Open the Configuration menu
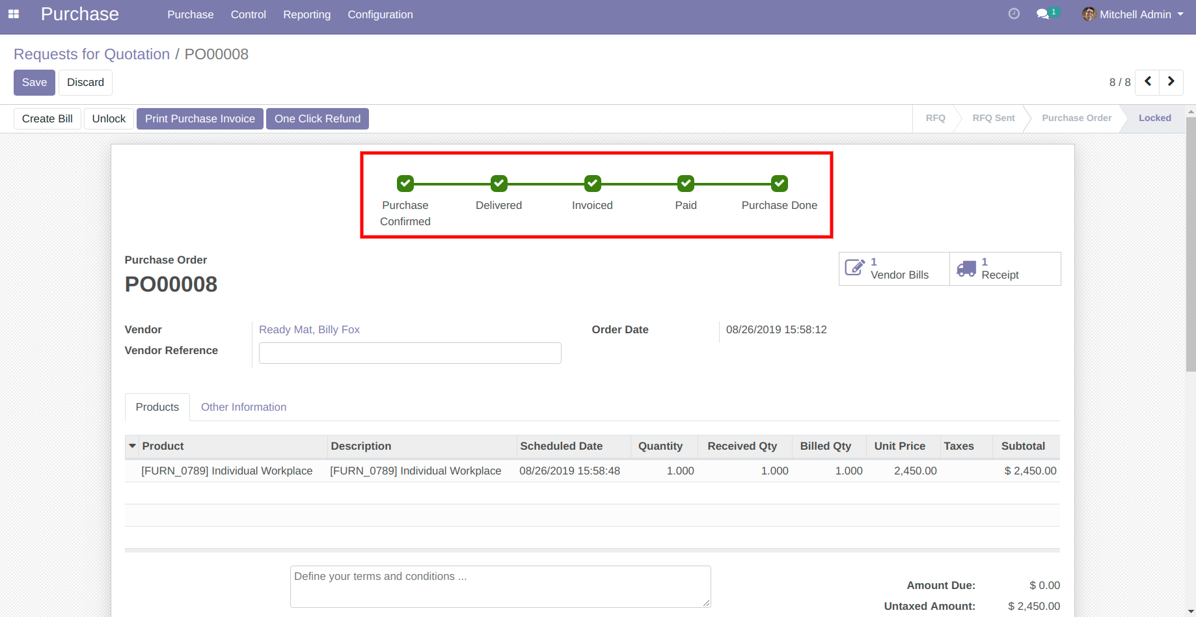This screenshot has width=1196, height=617. [380, 14]
